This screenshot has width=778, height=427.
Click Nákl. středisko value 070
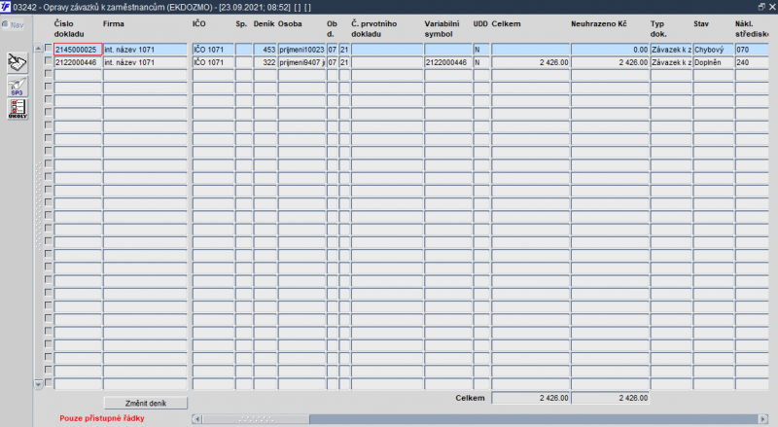click(752, 50)
